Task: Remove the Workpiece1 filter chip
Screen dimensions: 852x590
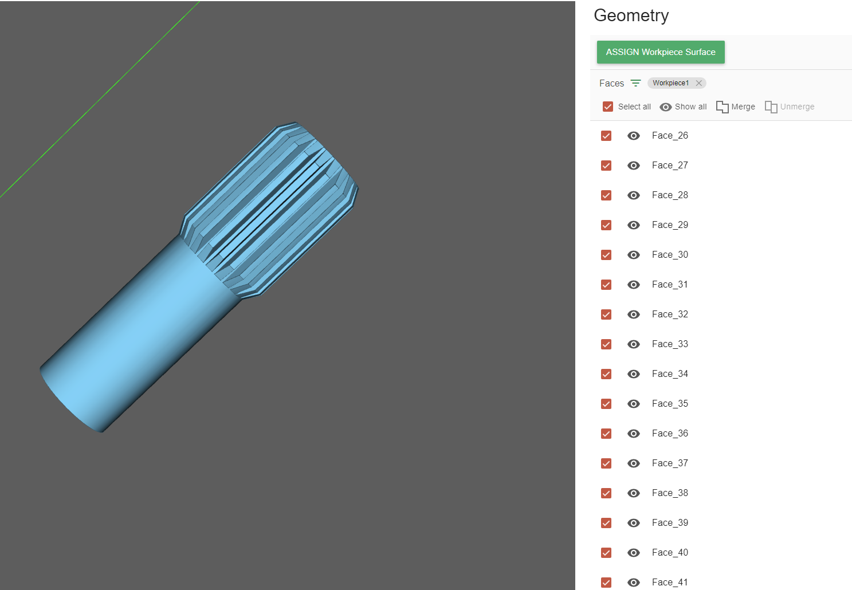Action: coord(698,83)
